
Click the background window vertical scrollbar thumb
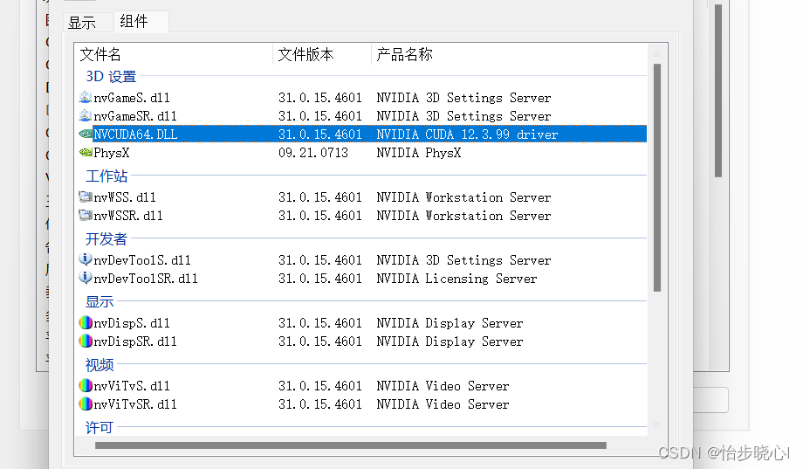click(718, 91)
